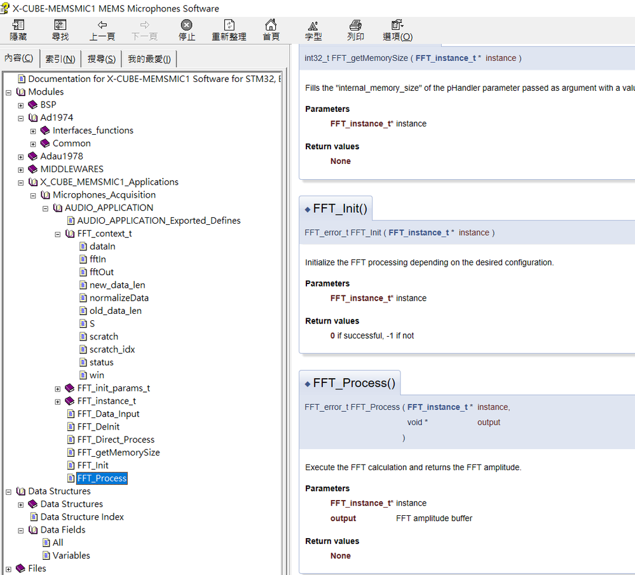
Task: Select FFT_Data_Input in the tree
Action: pyautogui.click(x=109, y=414)
